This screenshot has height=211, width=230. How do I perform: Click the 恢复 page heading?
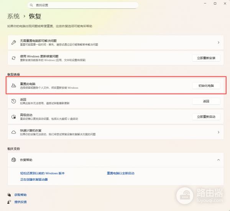(x=35, y=16)
